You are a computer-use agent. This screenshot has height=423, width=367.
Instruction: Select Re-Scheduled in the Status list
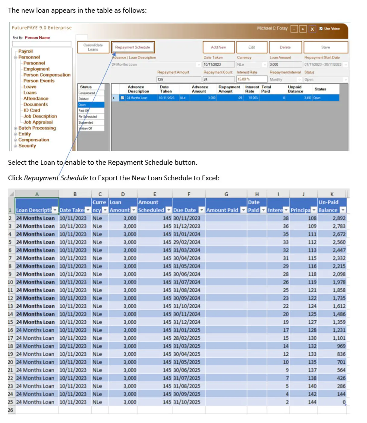(91, 117)
